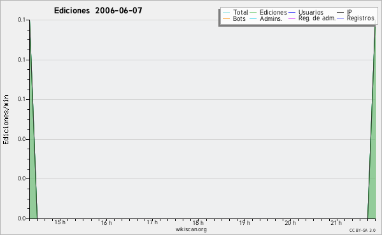Click the chart title Ediciones 2006-06-07
This screenshot has height=235, width=382.
click(x=98, y=11)
